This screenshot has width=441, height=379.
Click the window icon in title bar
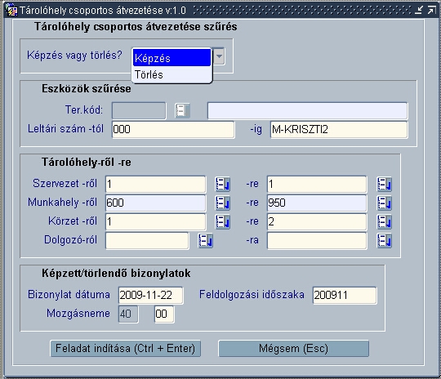pyautogui.click(x=11, y=11)
